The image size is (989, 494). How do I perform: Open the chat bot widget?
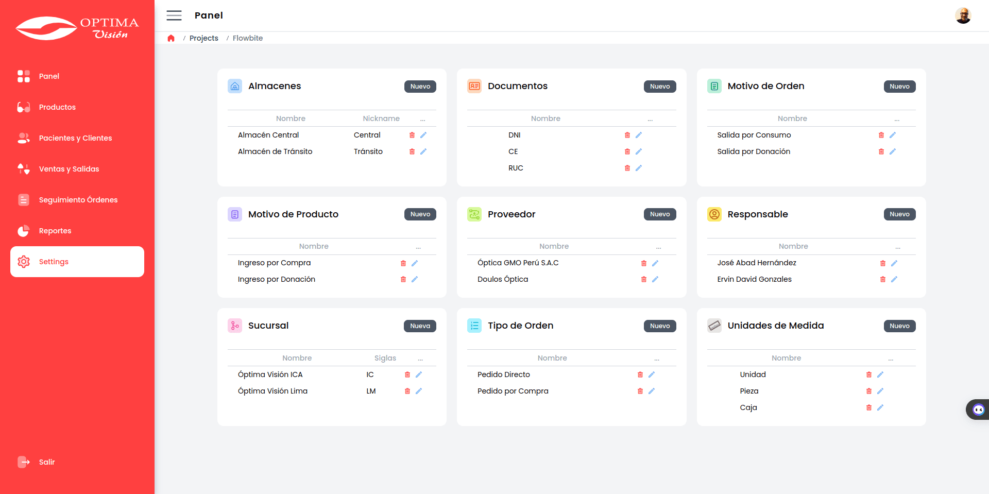978,410
